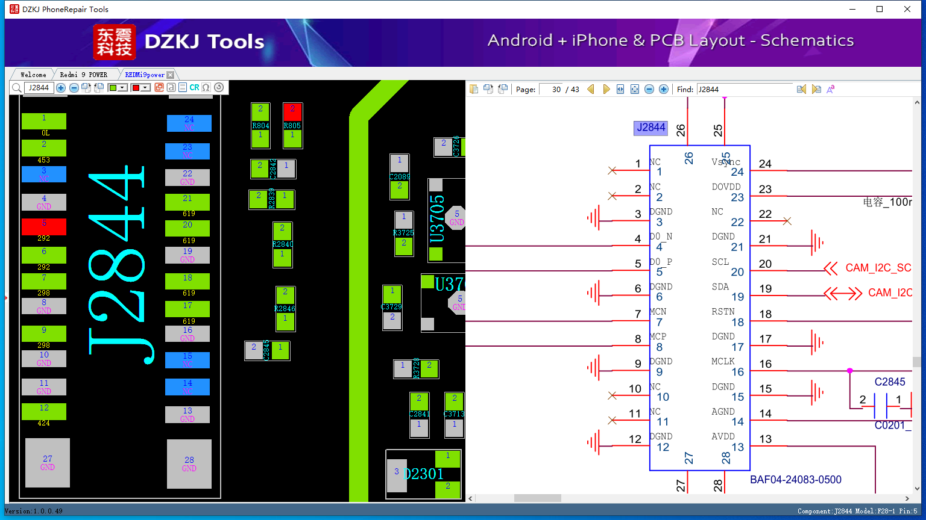
Task: Select component D2301 on the PCB
Action: (424, 474)
